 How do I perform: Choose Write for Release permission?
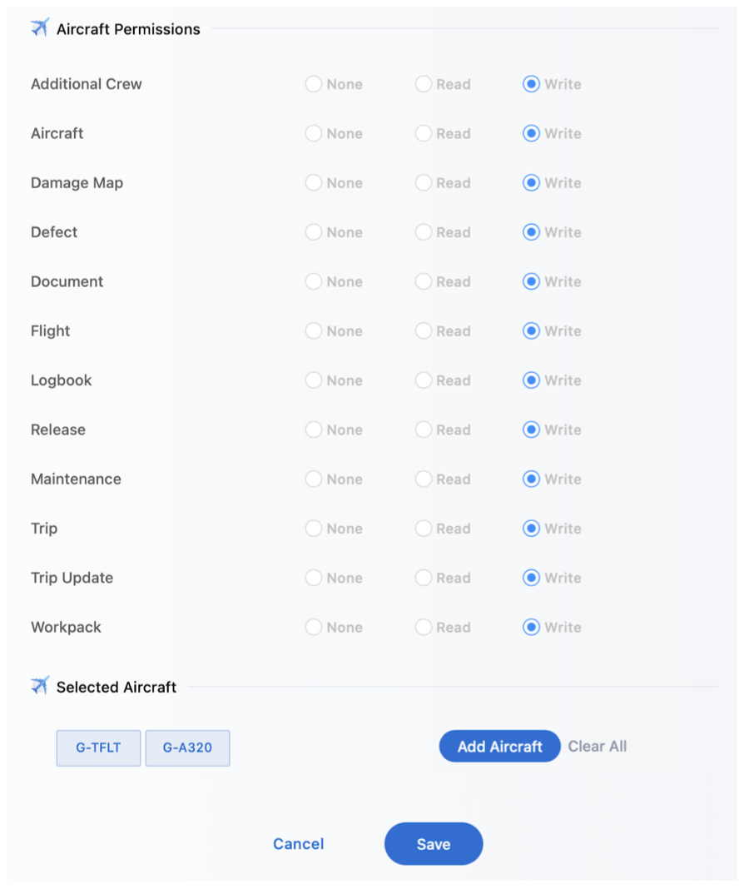point(531,430)
